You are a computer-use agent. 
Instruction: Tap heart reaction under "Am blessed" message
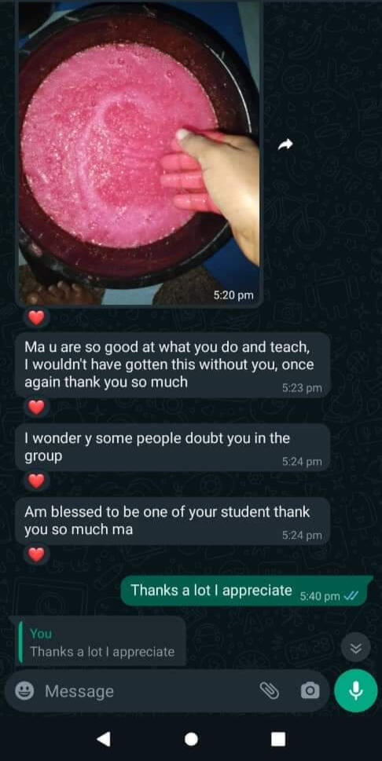coord(36,554)
